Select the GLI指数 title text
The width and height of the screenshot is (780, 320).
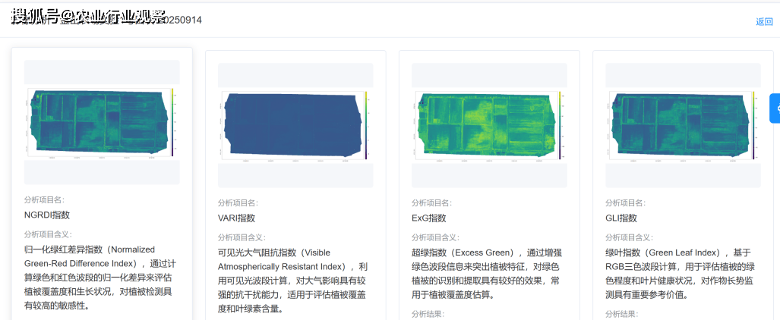pos(621,218)
